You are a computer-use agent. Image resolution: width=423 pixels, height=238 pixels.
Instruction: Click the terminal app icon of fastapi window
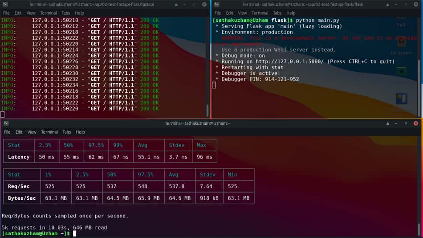(5, 4)
